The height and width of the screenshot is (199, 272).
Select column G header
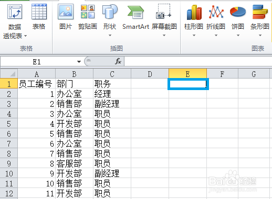254,74
